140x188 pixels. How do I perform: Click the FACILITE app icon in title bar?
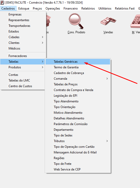pos(2,3)
